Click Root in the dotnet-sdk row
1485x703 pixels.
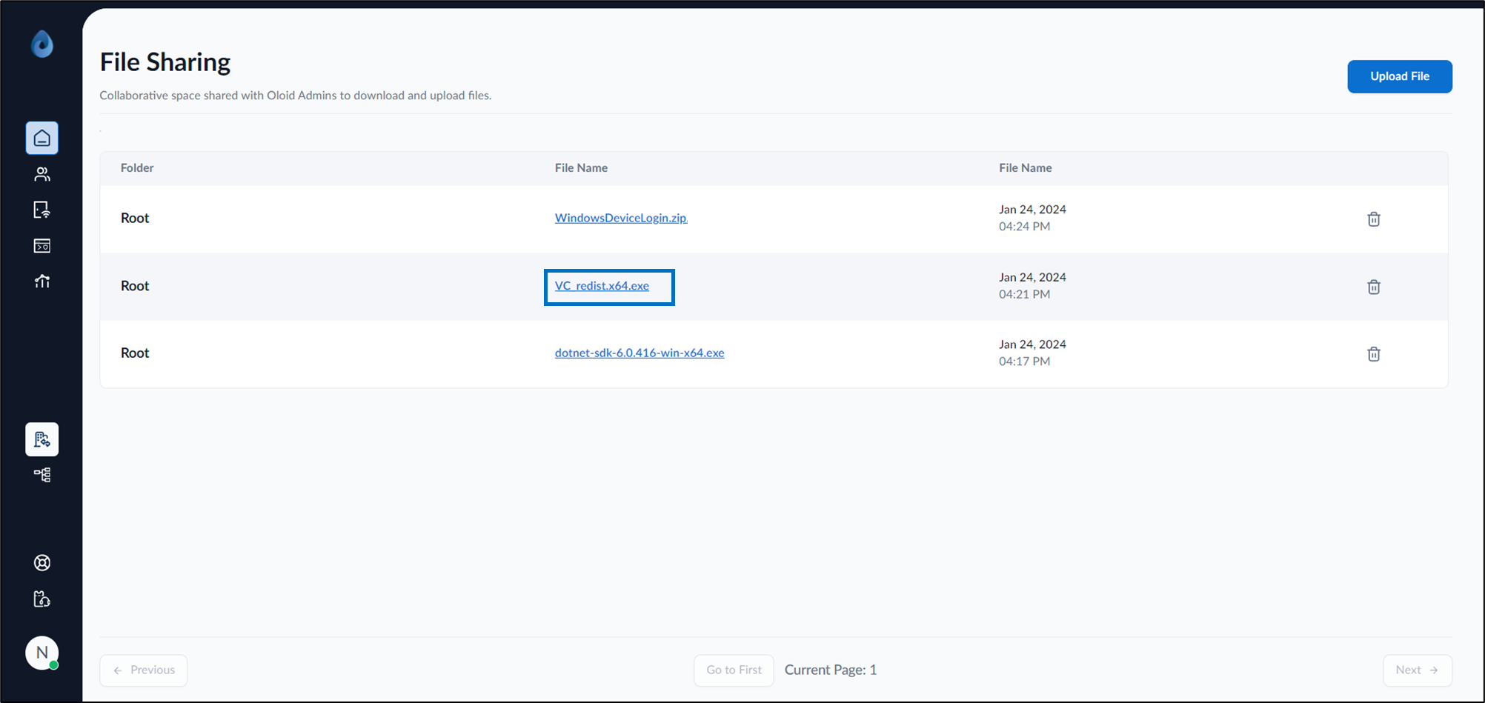click(135, 353)
